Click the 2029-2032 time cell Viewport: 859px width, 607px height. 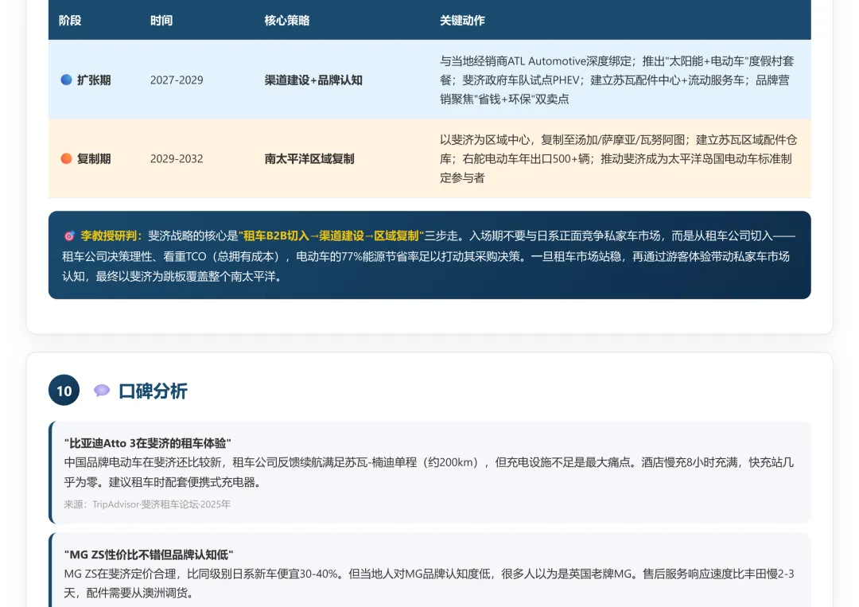177,159
